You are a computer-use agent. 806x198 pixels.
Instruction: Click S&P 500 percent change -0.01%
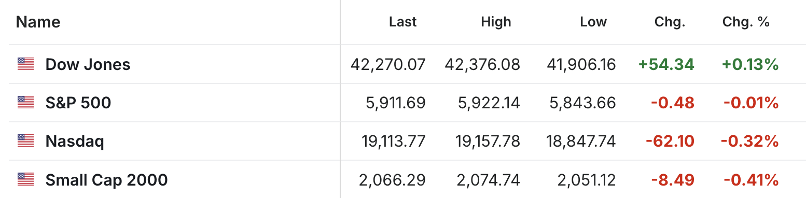click(x=751, y=103)
